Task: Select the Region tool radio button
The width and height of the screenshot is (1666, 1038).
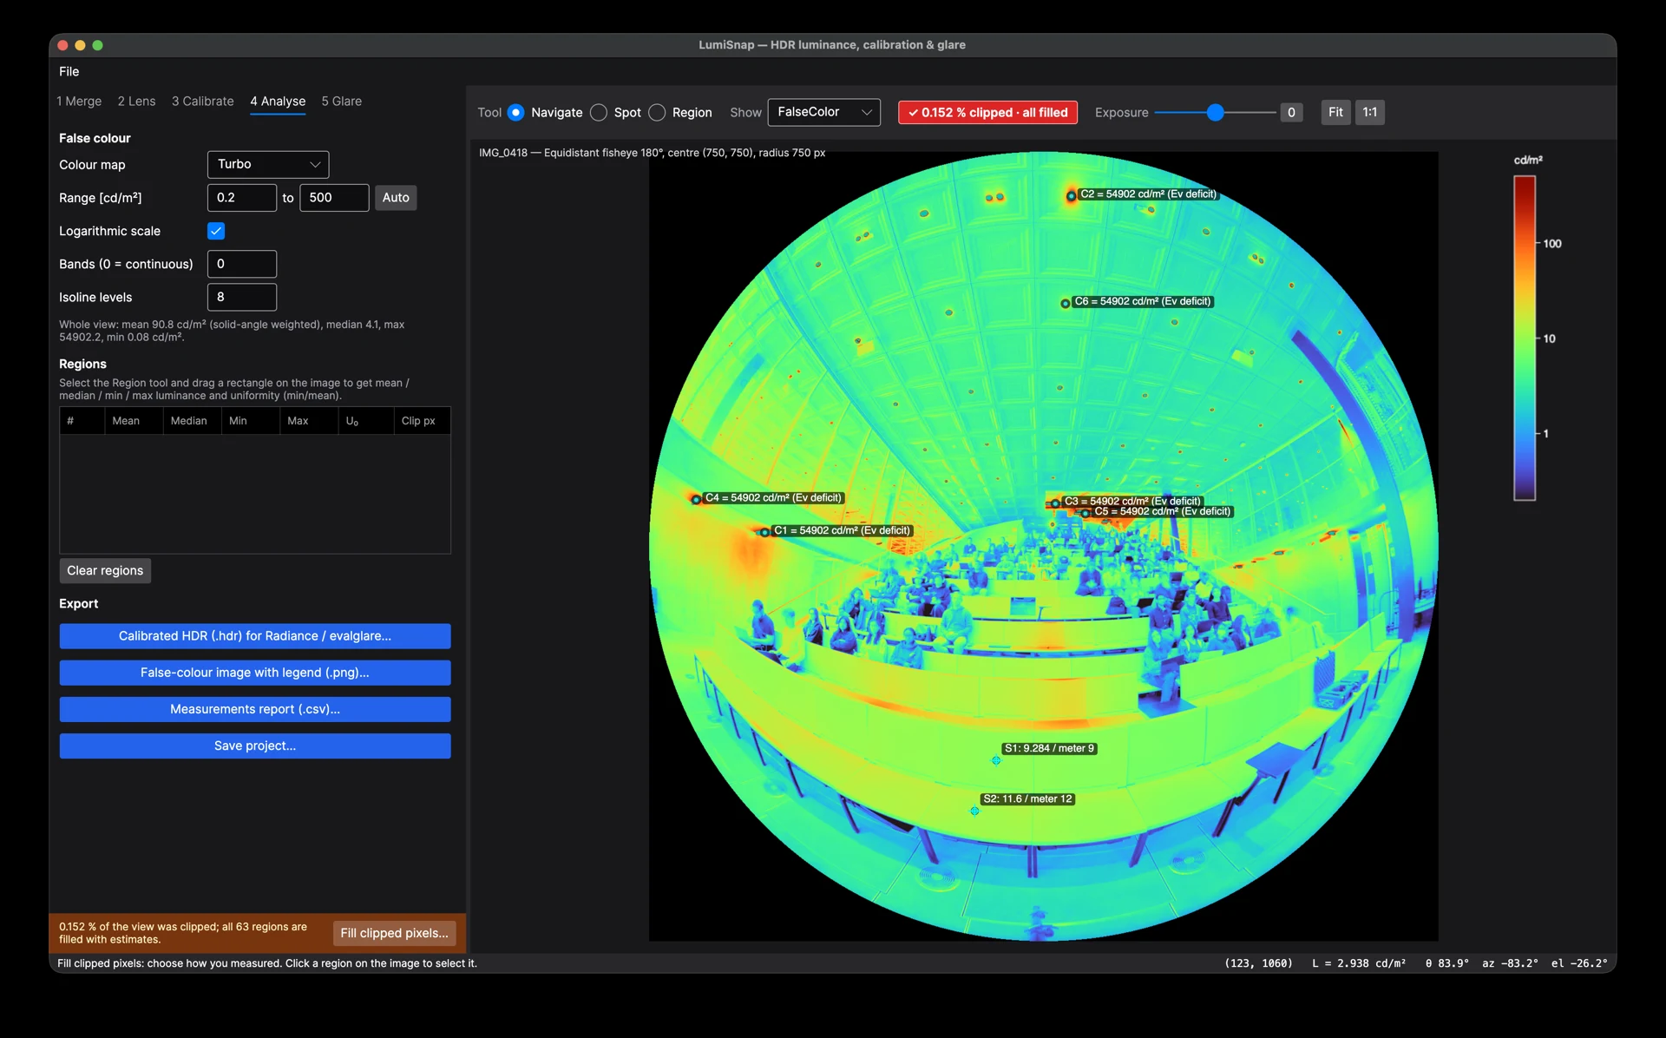Action: [657, 112]
